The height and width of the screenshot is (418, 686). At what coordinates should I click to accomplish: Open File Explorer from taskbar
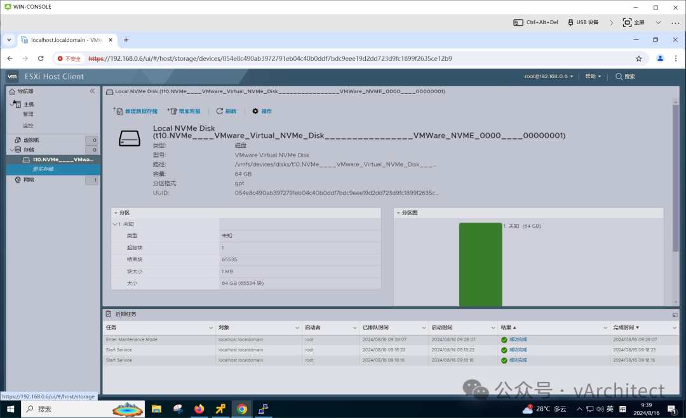point(156,409)
